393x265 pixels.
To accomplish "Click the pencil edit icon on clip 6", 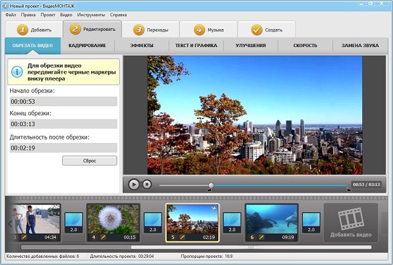I will coord(261,237).
